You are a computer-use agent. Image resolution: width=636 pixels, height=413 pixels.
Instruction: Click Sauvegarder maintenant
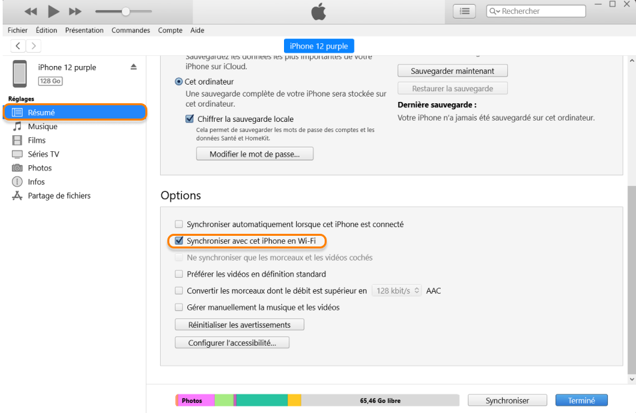pos(452,70)
